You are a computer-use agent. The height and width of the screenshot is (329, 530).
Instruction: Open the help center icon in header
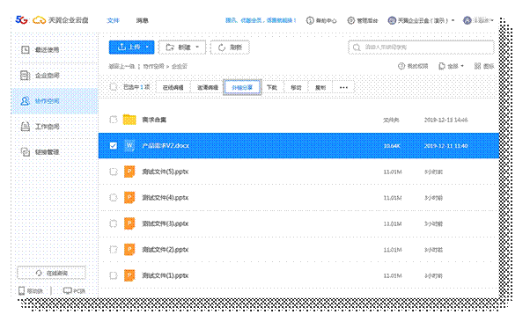(310, 20)
